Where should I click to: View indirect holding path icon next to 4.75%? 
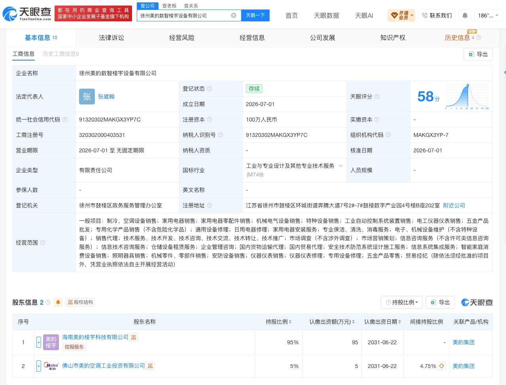pos(442,366)
